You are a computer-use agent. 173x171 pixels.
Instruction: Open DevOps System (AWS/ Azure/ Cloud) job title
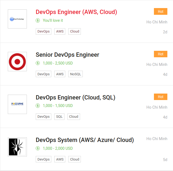click(x=85, y=140)
